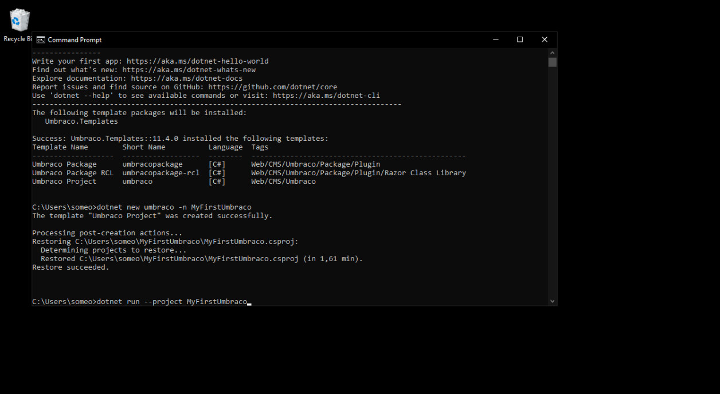Viewport: 720px width, 394px height.
Task: Click the 'Language' column header
Action: pos(225,147)
